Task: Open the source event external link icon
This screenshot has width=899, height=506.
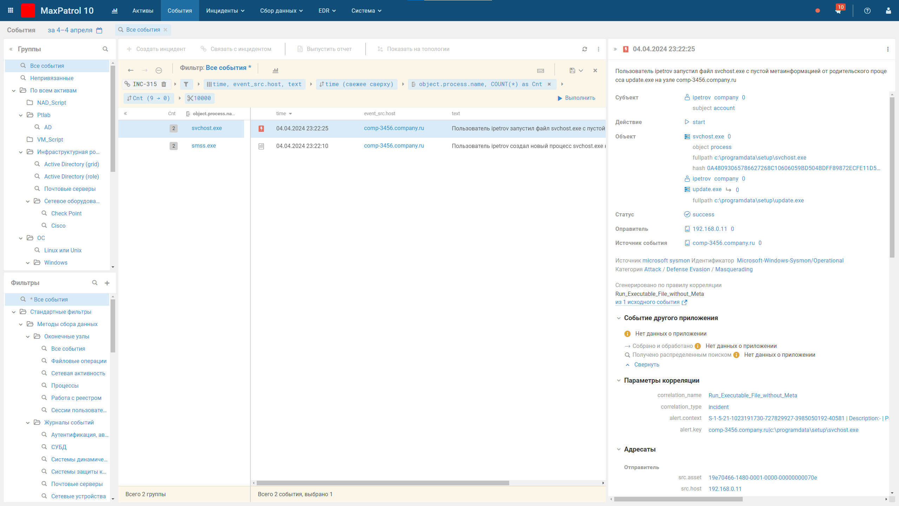Action: [684, 302]
